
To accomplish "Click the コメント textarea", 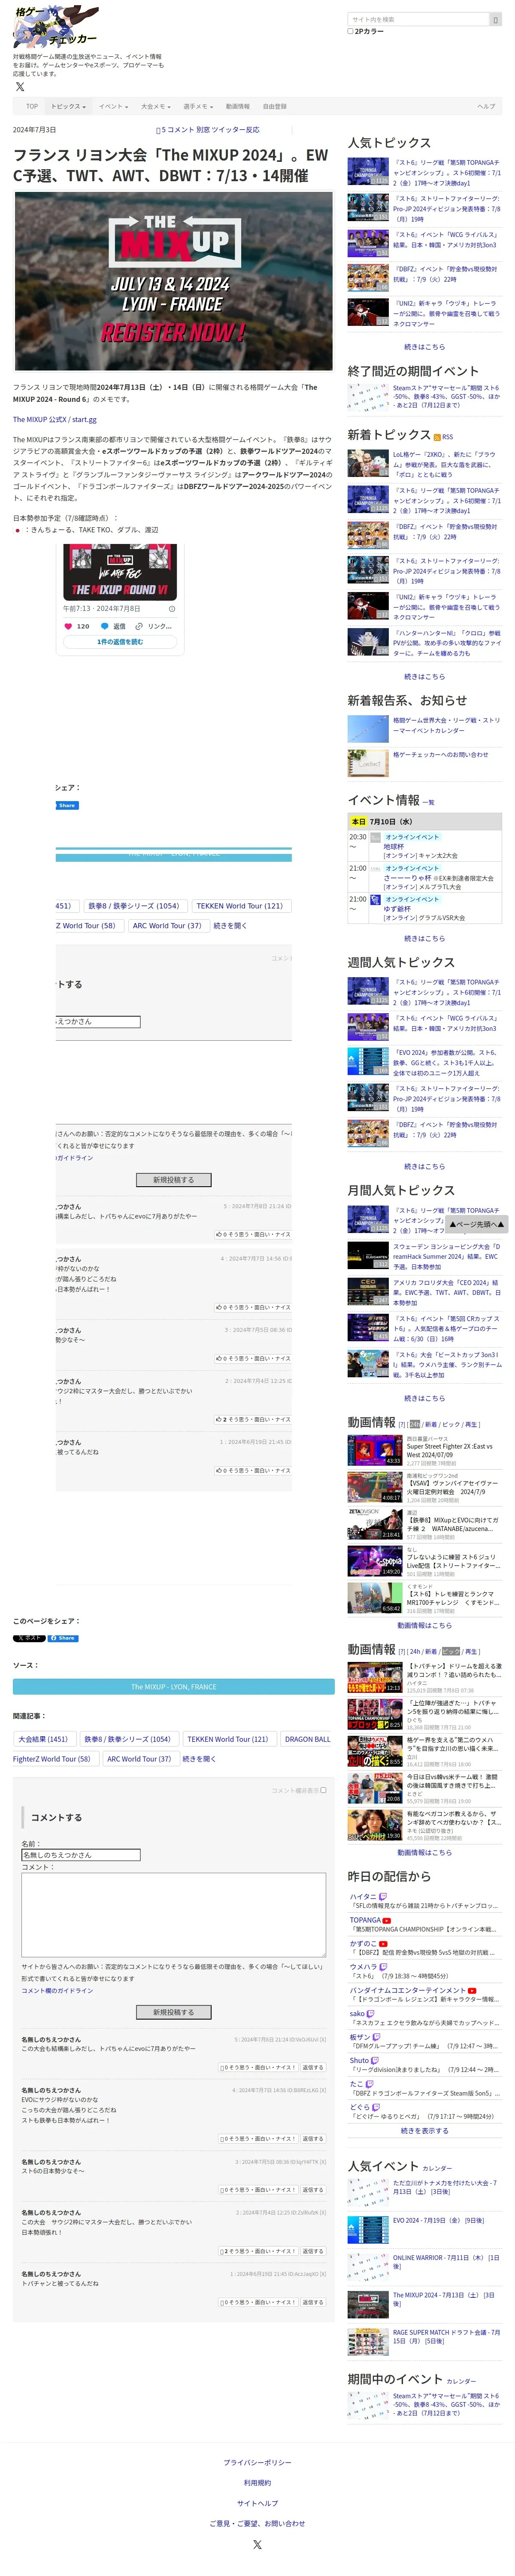I will [x=174, y=1914].
